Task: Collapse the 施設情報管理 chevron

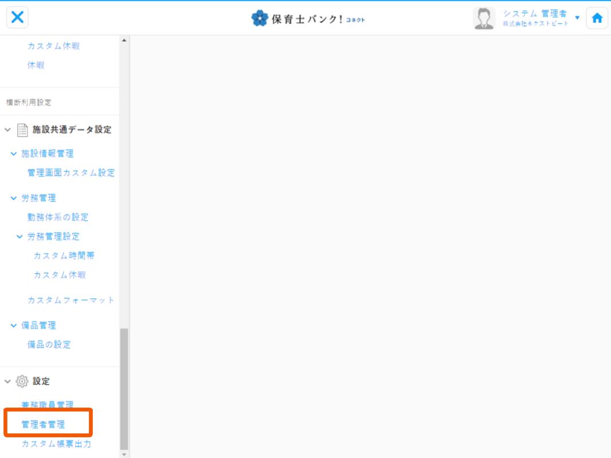Action: [14, 154]
